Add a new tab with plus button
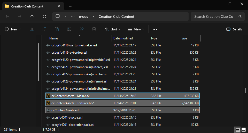The image size is (248, 133). (70, 6)
